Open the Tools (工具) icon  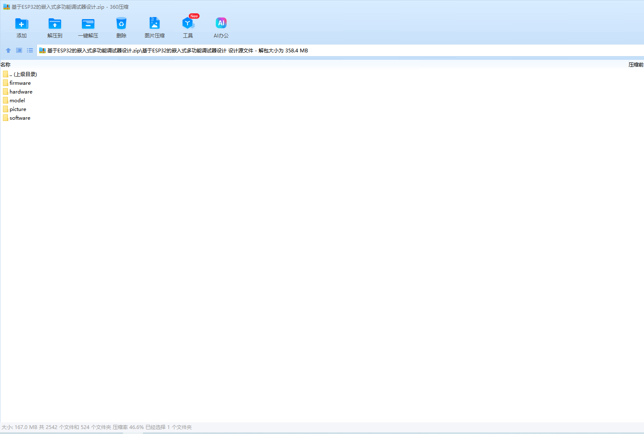pyautogui.click(x=188, y=24)
